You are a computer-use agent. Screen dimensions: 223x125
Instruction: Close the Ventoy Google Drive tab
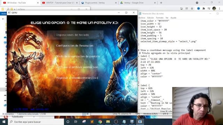(x=155, y=3)
